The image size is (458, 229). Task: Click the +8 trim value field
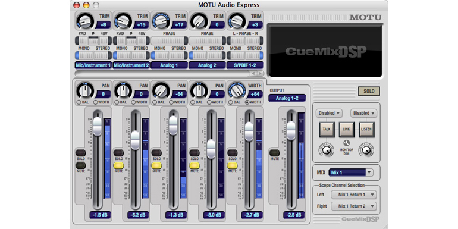coord(103,25)
